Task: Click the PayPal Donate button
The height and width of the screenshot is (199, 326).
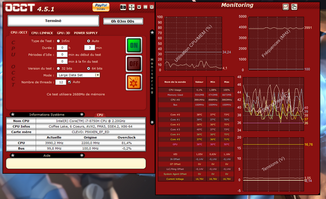Action: point(101,7)
